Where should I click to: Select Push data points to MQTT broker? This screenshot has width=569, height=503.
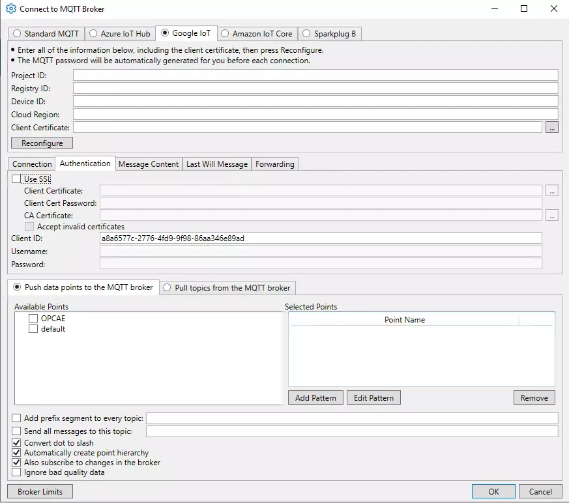83,287
